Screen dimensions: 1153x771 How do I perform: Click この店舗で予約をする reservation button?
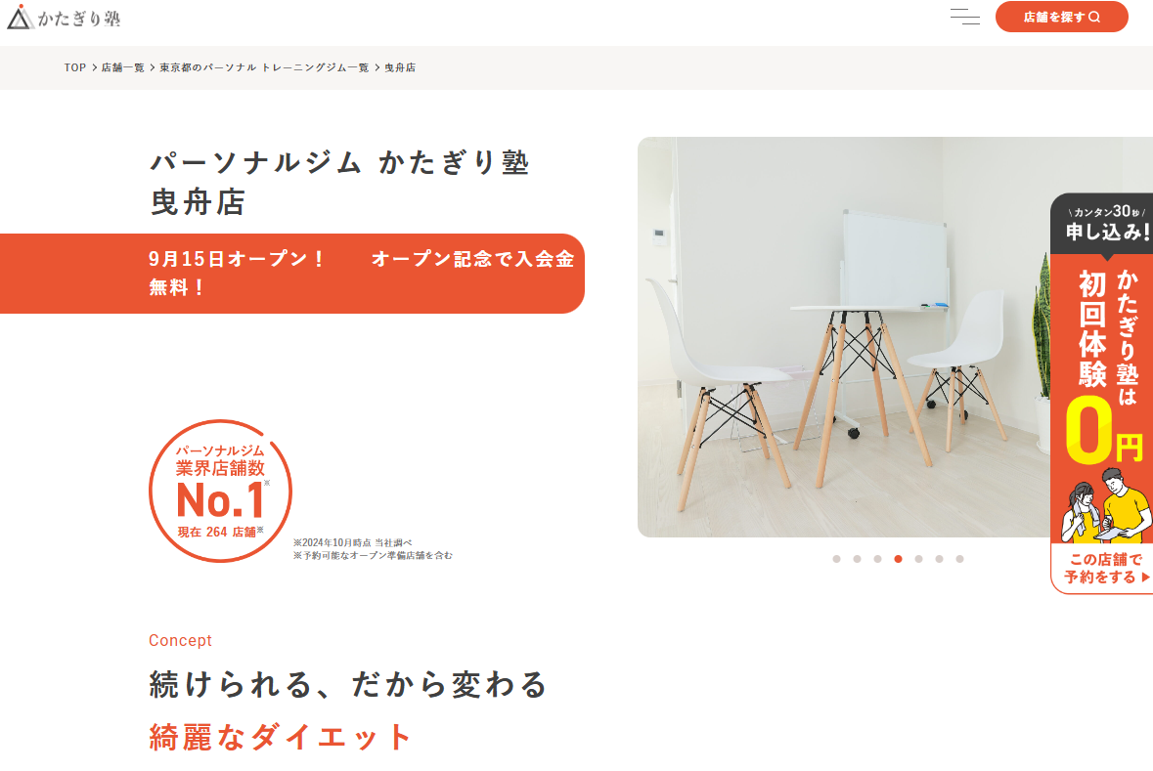(1102, 568)
